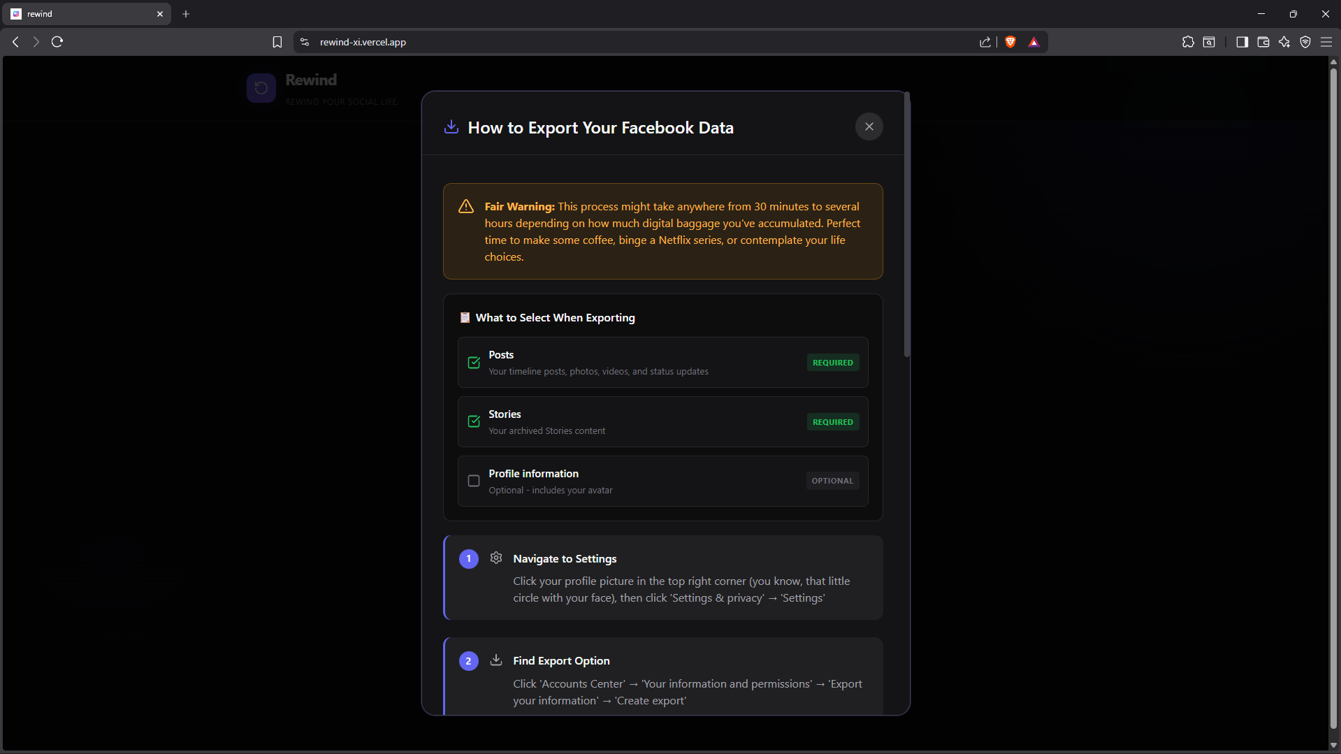Bookmark this page with the bookmark icon
This screenshot has width=1341, height=754.
277,42
